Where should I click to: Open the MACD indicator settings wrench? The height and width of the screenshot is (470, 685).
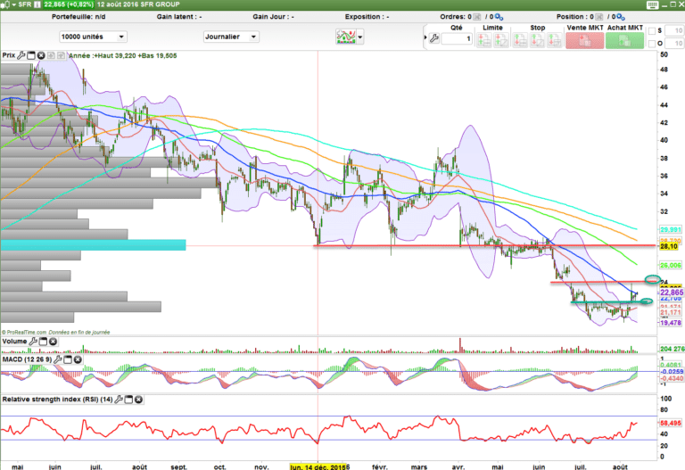[x=57, y=359]
